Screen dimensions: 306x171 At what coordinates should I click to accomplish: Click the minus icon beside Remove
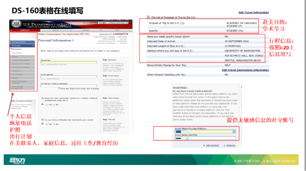click(224, 146)
